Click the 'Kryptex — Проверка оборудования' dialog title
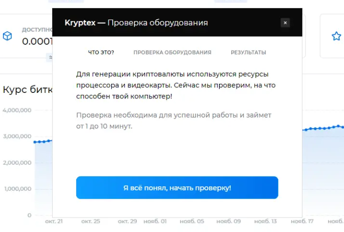344x232 pixels. (136, 23)
